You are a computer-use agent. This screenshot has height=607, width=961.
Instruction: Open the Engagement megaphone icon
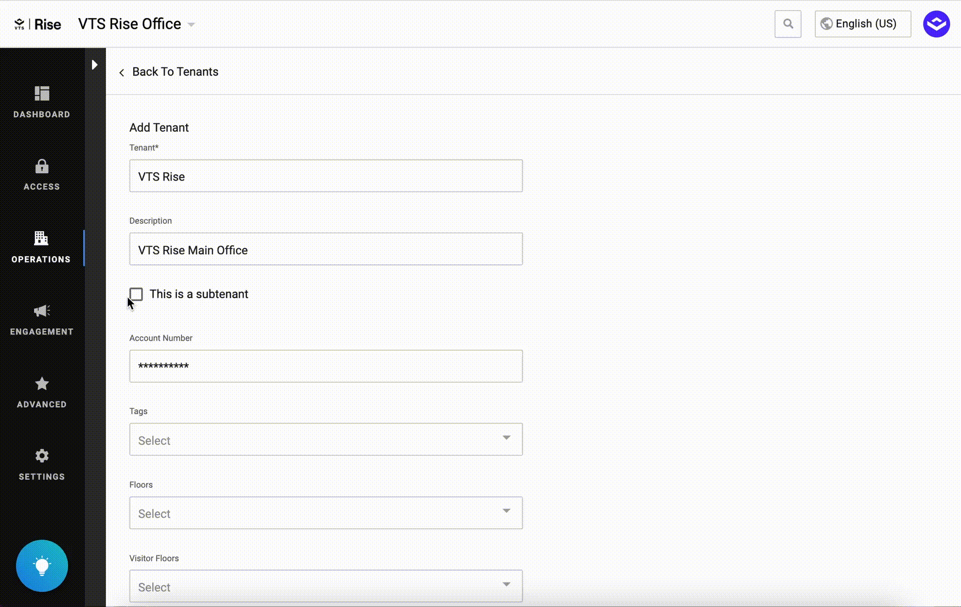(42, 311)
